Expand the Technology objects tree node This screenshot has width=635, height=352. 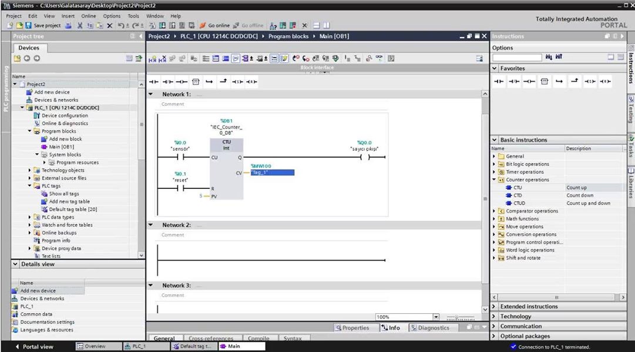[29, 170]
